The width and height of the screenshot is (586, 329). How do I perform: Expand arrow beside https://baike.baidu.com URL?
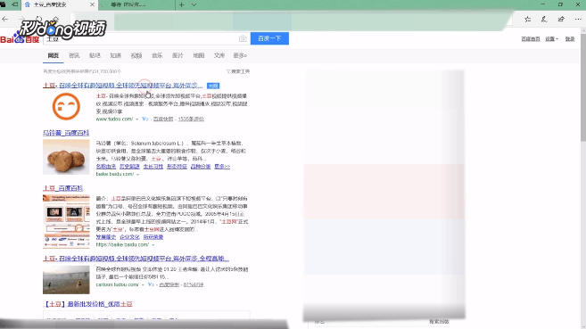153,245
